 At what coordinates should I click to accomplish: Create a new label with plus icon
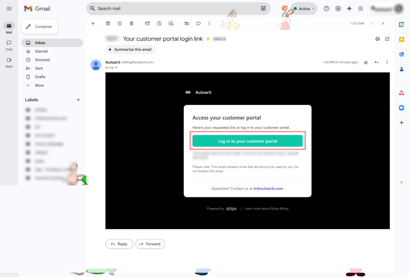[x=78, y=100]
